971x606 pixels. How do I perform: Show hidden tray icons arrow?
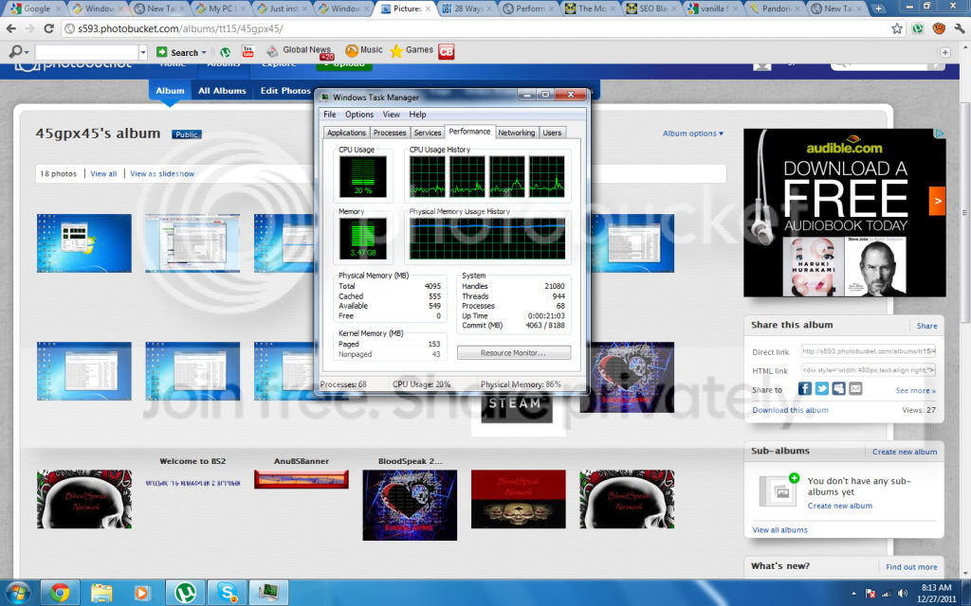click(x=854, y=594)
